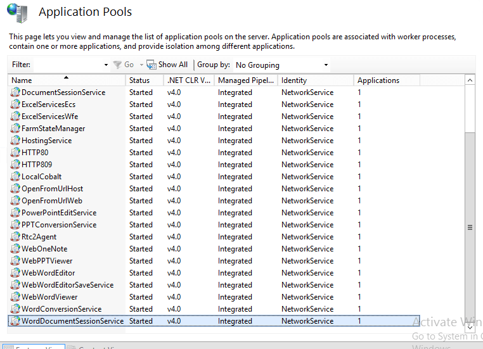This screenshot has height=349, width=483.
Task: Click the PPTConversionService pool icon
Action: point(15,224)
